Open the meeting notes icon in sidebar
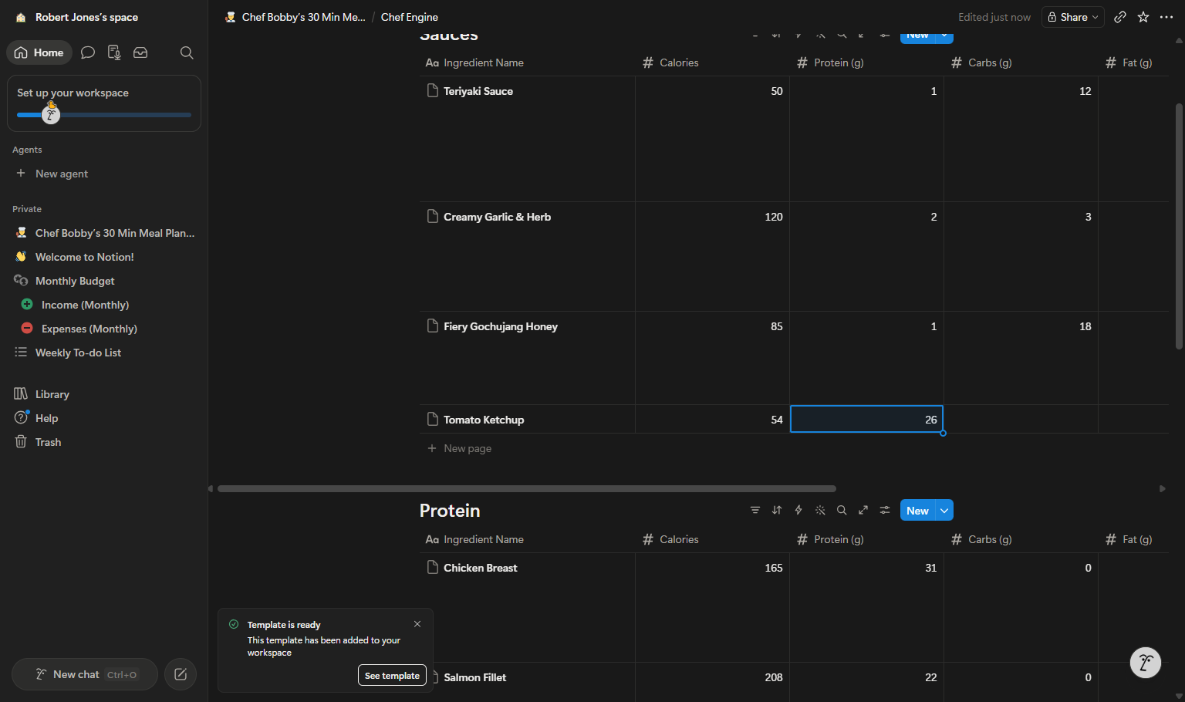The height and width of the screenshot is (702, 1185). click(114, 52)
